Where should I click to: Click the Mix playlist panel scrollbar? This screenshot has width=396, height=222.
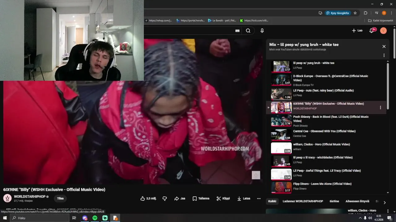click(388, 86)
